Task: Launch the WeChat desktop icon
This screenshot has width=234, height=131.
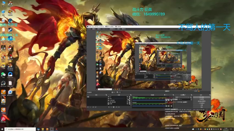Action: click(3, 75)
